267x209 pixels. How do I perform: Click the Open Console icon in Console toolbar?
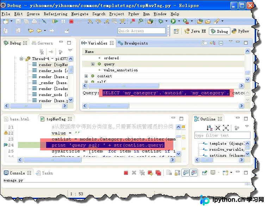click(225, 173)
